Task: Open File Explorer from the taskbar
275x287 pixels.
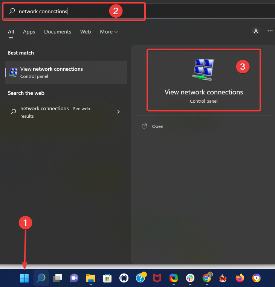Action: tap(91, 278)
